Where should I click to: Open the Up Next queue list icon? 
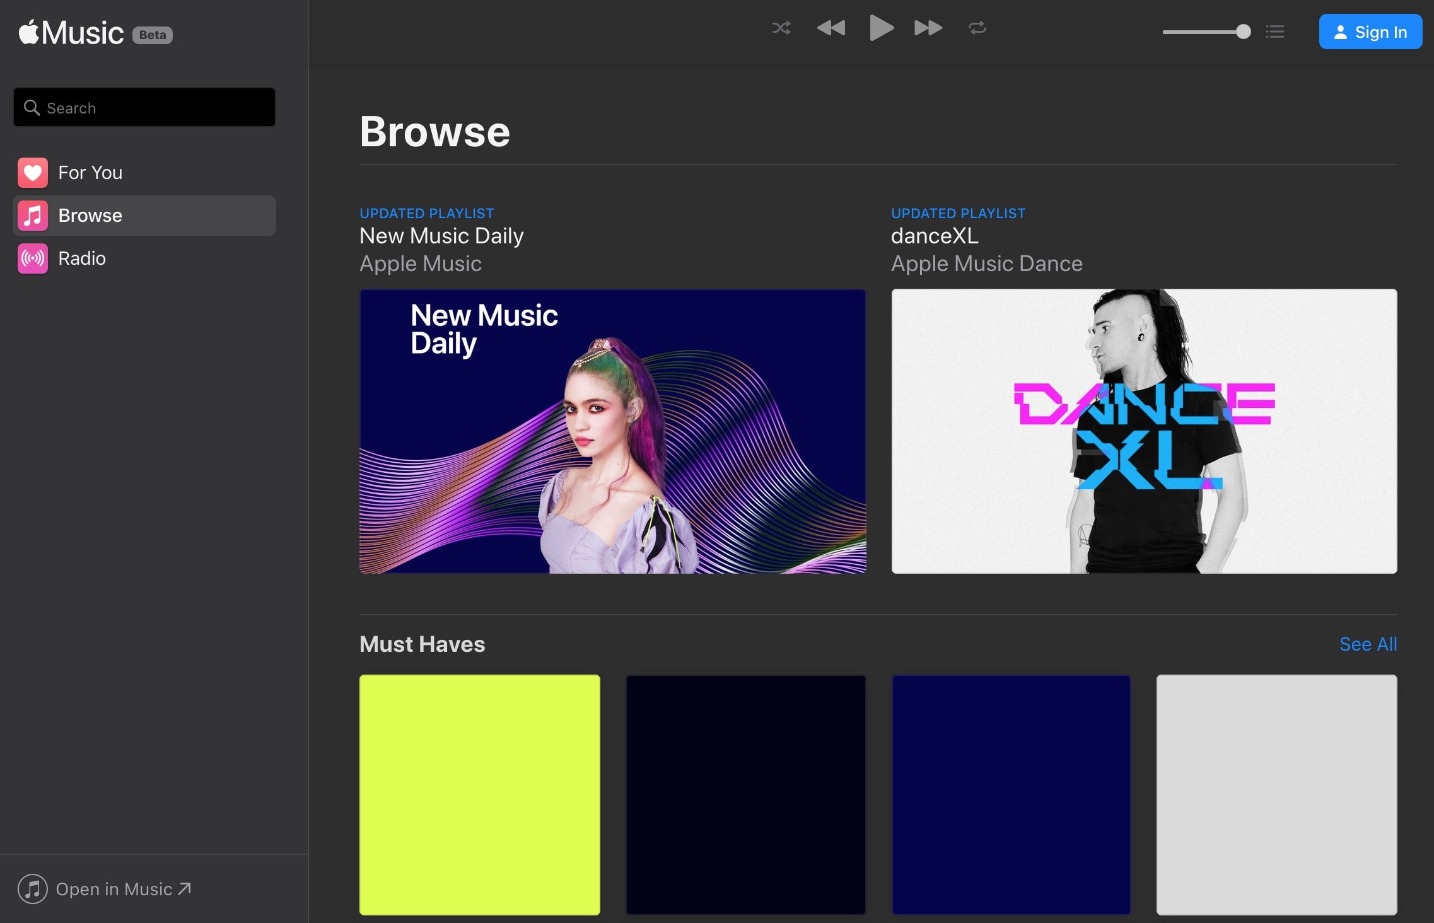tap(1274, 32)
